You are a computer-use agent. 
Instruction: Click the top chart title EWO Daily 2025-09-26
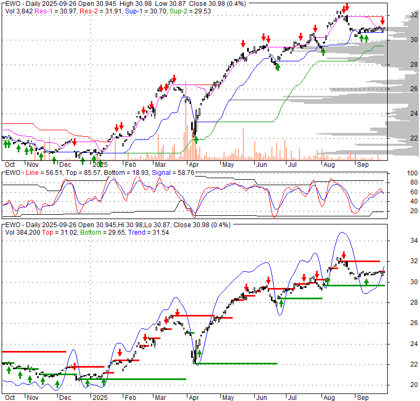pyautogui.click(x=41, y=4)
